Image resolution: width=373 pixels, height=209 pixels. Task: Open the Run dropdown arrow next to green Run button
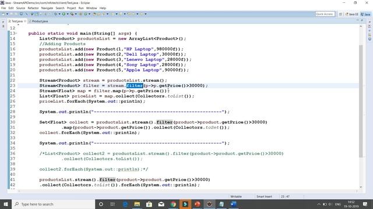(x=68, y=14)
